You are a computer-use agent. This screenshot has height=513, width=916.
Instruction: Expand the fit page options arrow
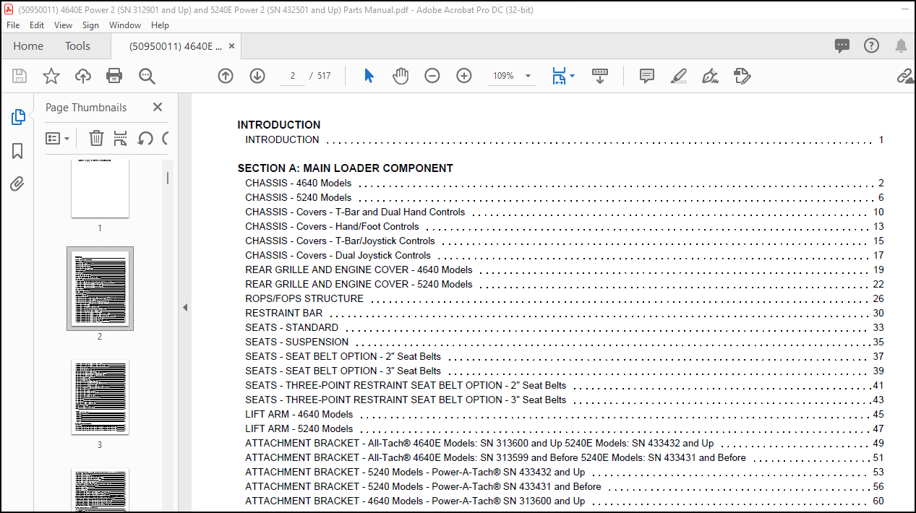[572, 76]
